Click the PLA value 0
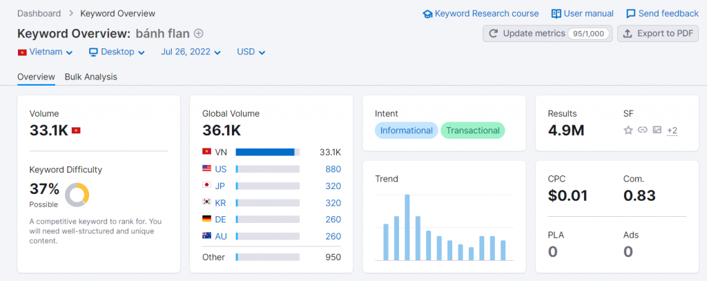 point(553,252)
